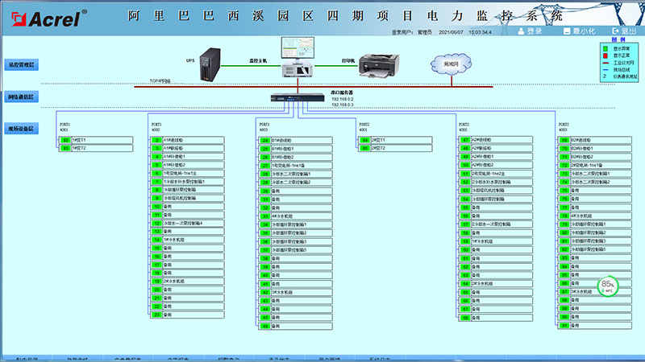Click the 85% circular gauge widget

[x=608, y=285]
